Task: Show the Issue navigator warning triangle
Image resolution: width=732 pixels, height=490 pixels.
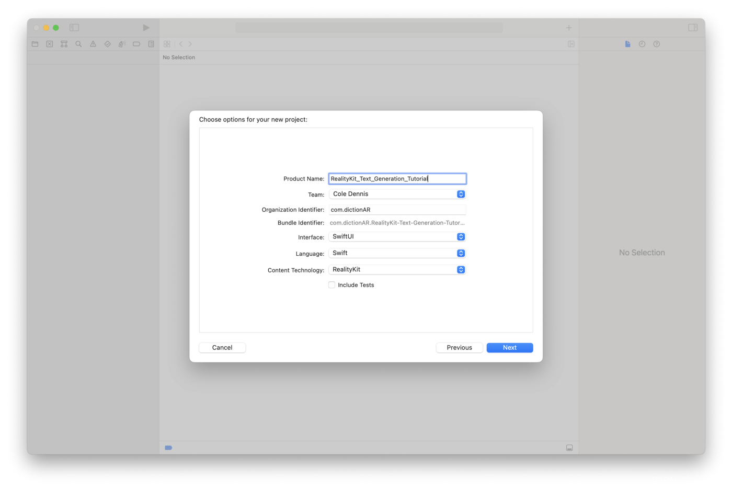Action: pyautogui.click(x=93, y=44)
